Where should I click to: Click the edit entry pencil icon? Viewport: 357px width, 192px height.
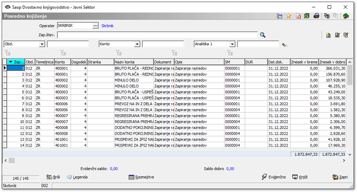[x=337, y=35]
